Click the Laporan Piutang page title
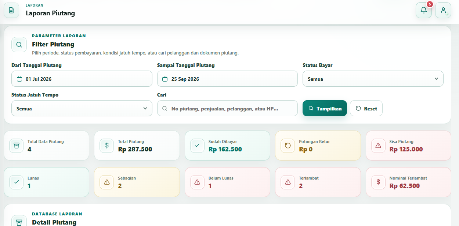The width and height of the screenshot is (459, 226). 50,13
